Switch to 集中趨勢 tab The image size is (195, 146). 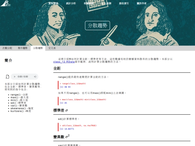pyautogui.click(x=23, y=48)
